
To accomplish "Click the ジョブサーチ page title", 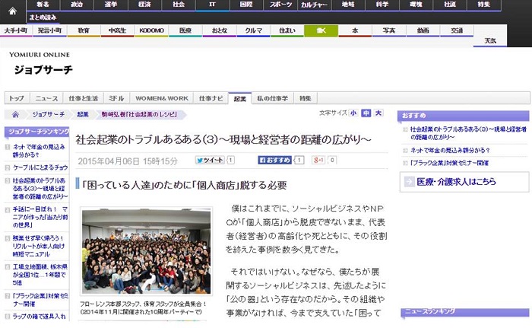I will [x=43, y=70].
